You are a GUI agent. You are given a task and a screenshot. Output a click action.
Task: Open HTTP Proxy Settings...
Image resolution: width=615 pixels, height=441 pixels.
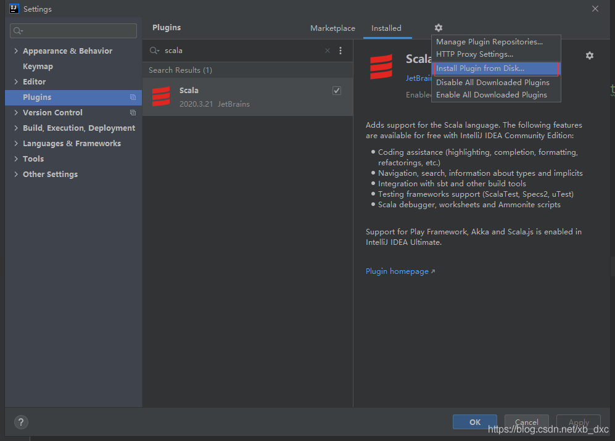pyautogui.click(x=496, y=54)
